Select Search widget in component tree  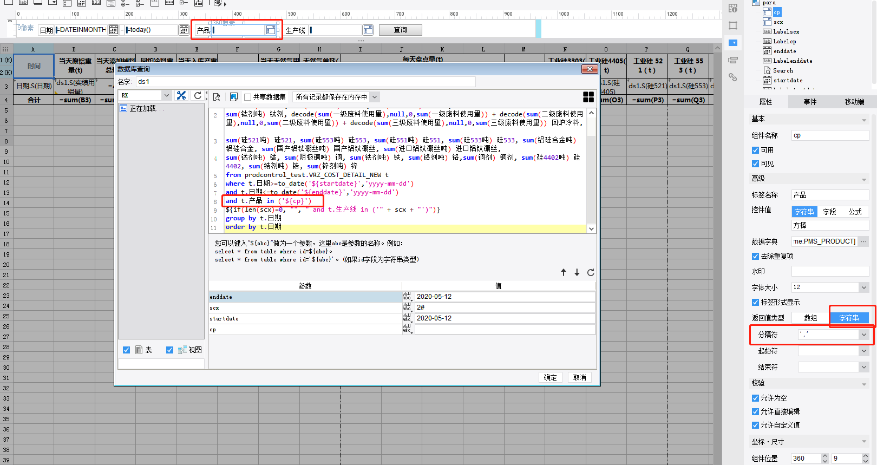pyautogui.click(x=783, y=70)
